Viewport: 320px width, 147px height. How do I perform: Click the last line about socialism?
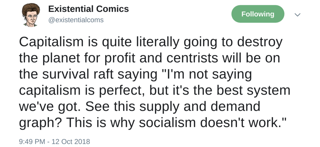click(x=153, y=123)
